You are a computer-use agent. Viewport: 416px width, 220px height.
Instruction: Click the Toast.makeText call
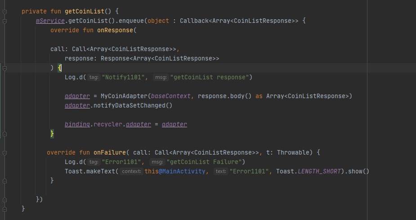click(x=92, y=171)
